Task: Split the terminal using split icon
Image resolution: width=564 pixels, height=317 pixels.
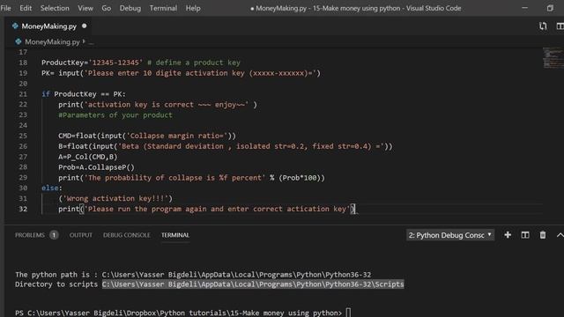Action: [525, 235]
